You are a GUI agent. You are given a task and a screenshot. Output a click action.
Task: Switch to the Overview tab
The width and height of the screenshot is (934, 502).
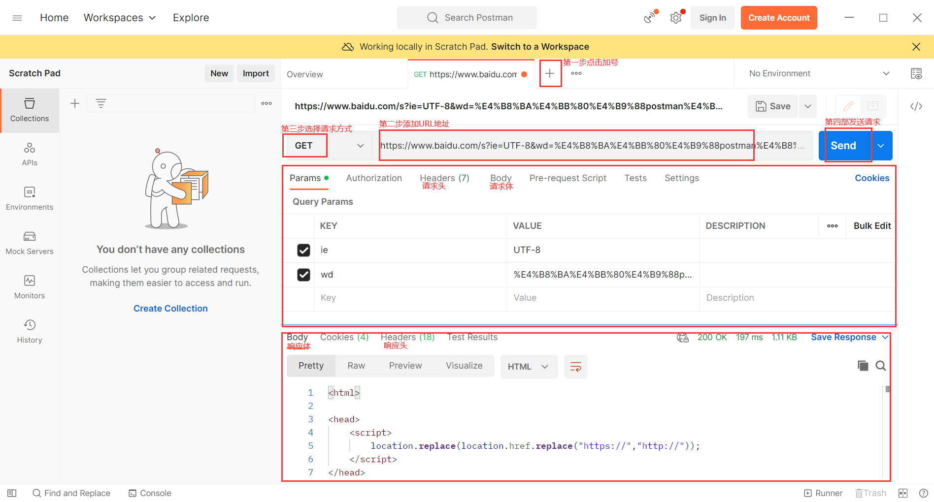pyautogui.click(x=305, y=74)
